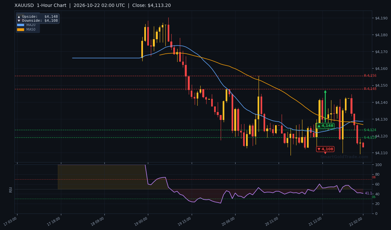Click the 20 06:00 time axis label
The image size is (391, 230).
pos(228,221)
